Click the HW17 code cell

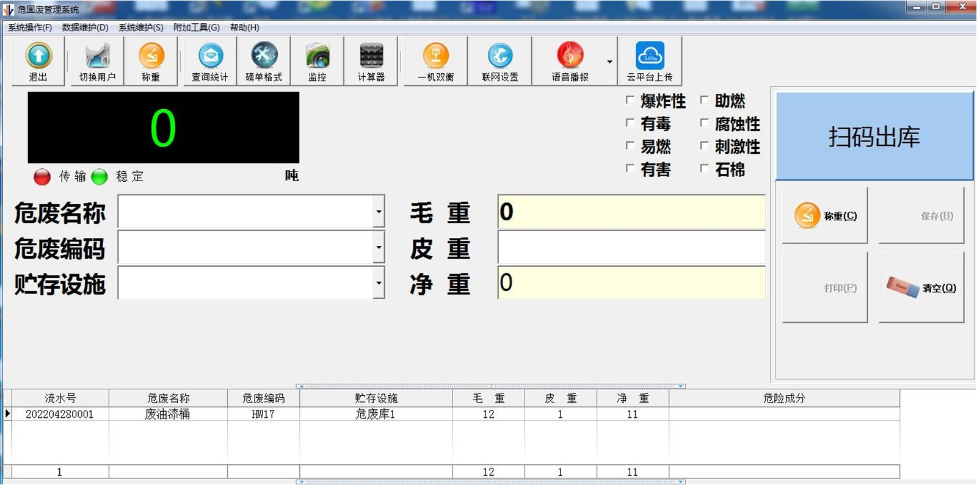(x=263, y=414)
